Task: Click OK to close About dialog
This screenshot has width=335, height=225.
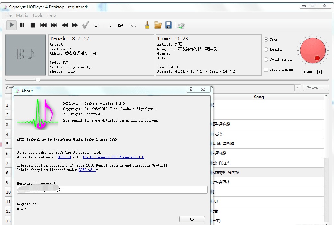Action: coord(192,219)
